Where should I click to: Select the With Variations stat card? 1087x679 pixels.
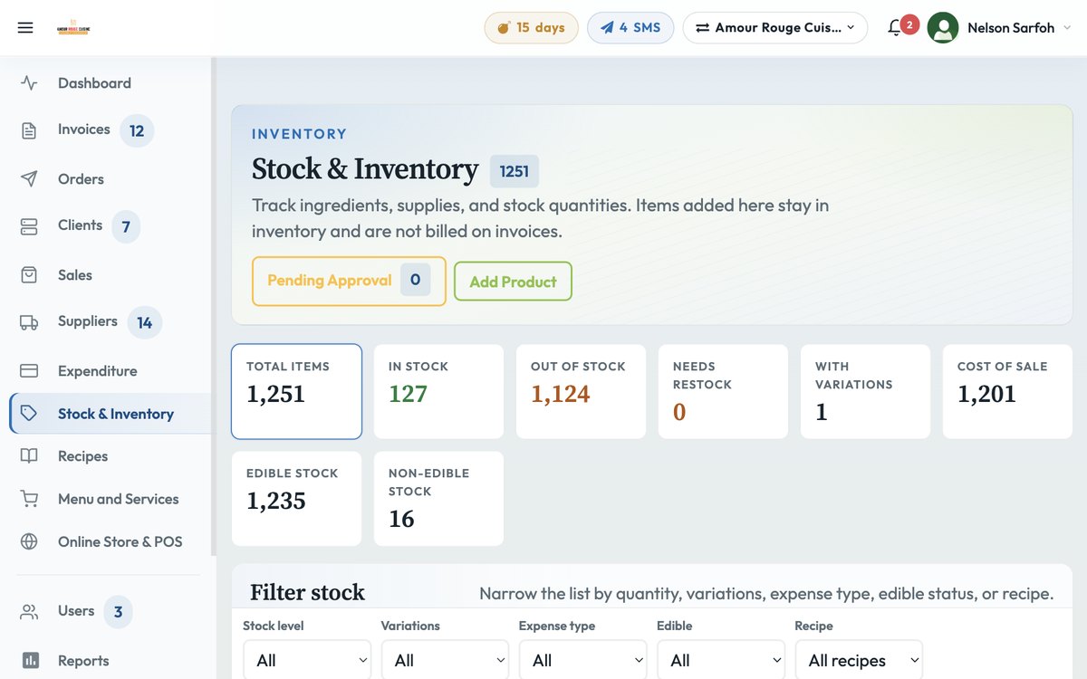[865, 391]
